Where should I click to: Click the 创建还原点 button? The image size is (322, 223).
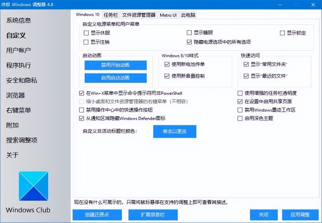[97, 215]
